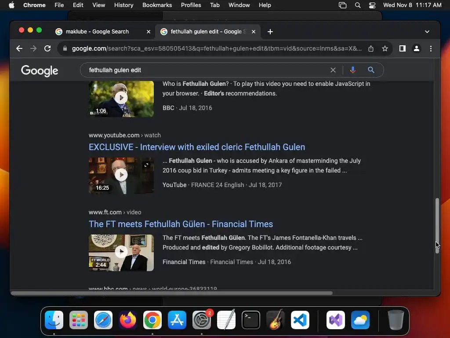Submit search with magnifier icon
Image resolution: width=450 pixels, height=338 pixels.
point(371,70)
